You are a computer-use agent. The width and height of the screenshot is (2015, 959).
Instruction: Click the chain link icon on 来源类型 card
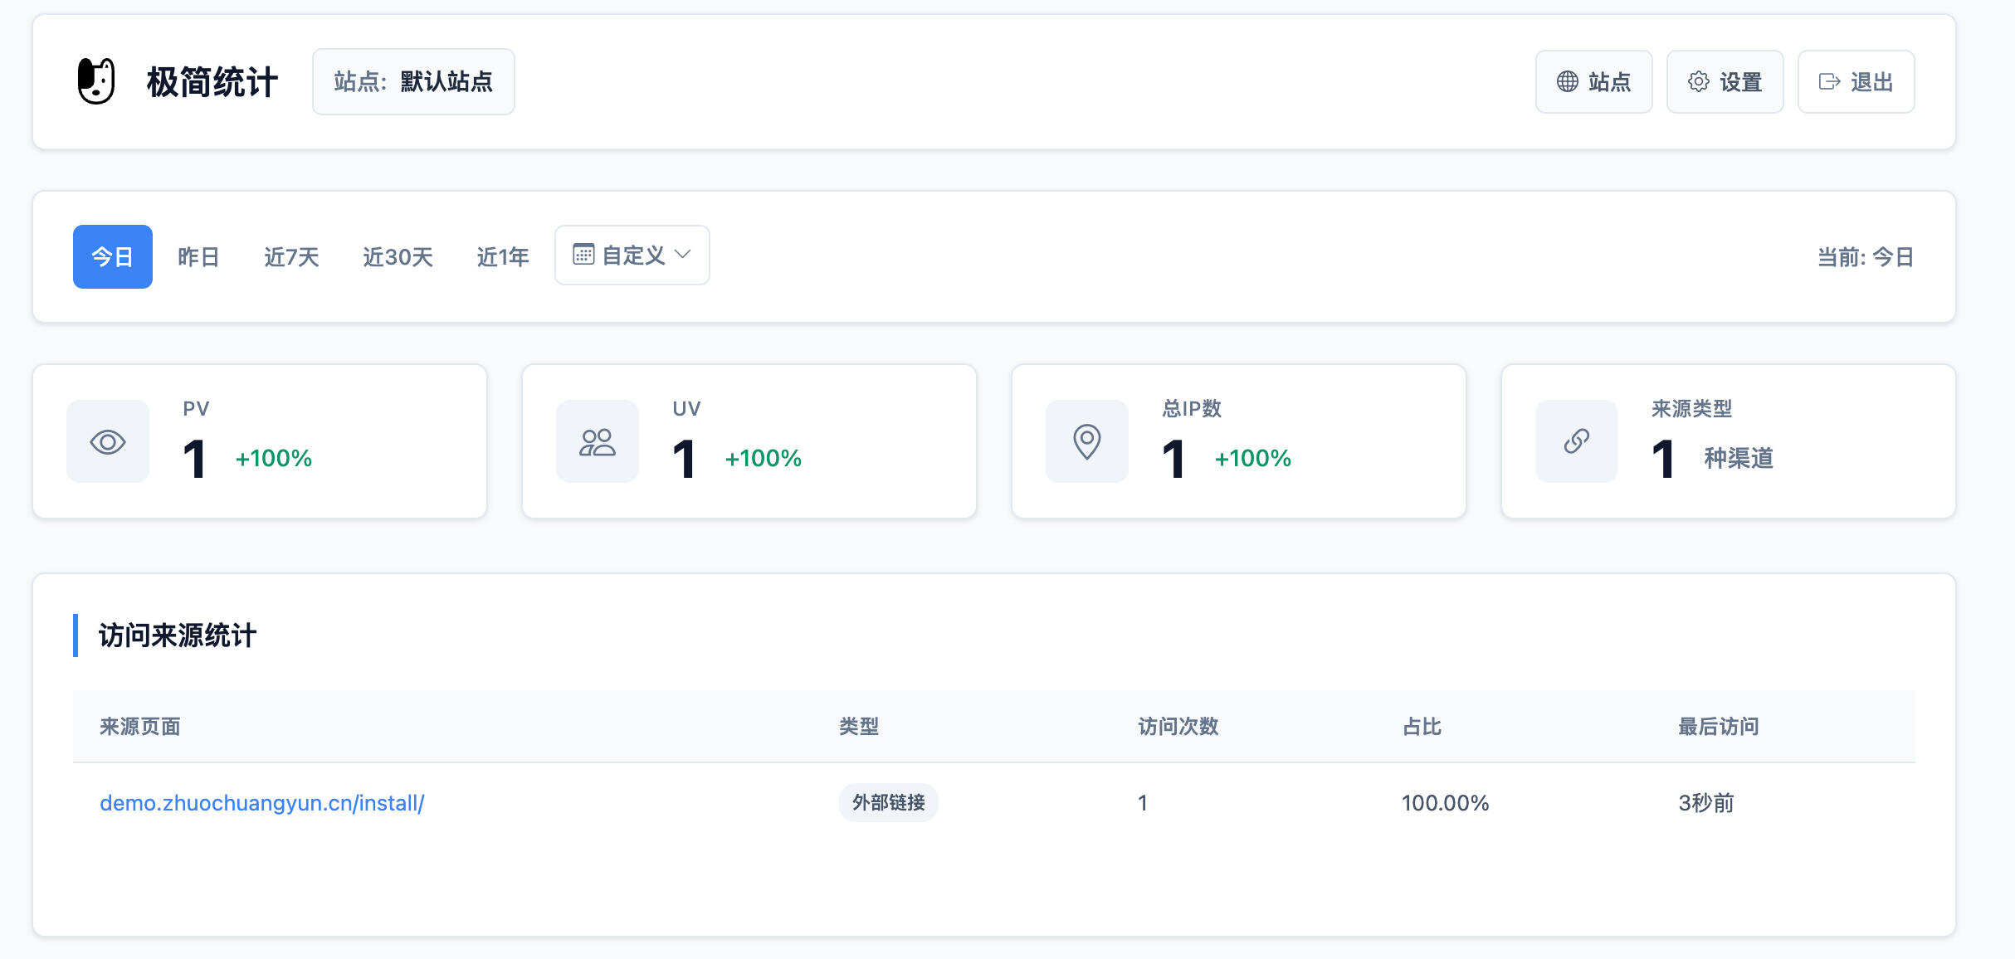pos(1575,441)
